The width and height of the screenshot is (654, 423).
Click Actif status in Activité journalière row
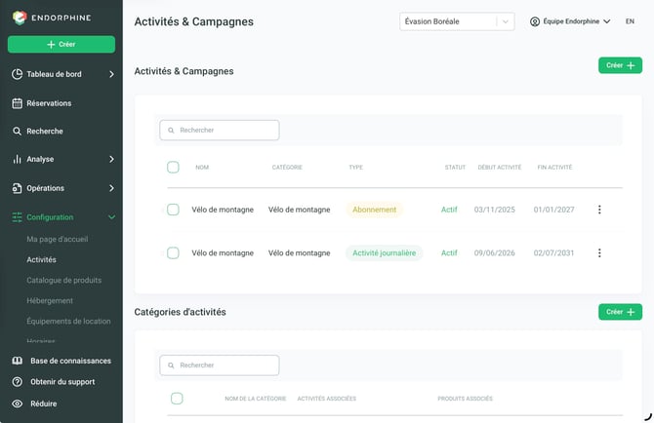449,252
